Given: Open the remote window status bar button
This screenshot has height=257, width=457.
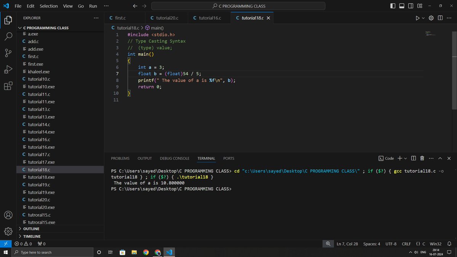Looking at the screenshot, I should tap(6, 244).
